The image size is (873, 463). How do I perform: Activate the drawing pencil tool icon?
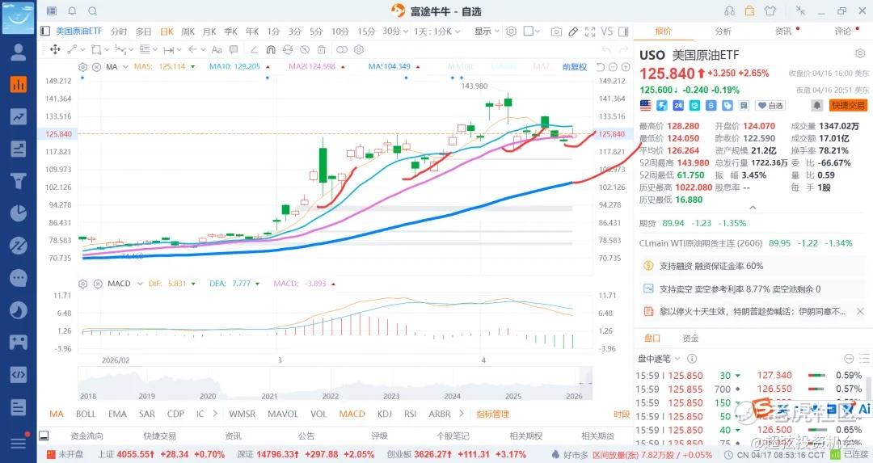pos(573,32)
